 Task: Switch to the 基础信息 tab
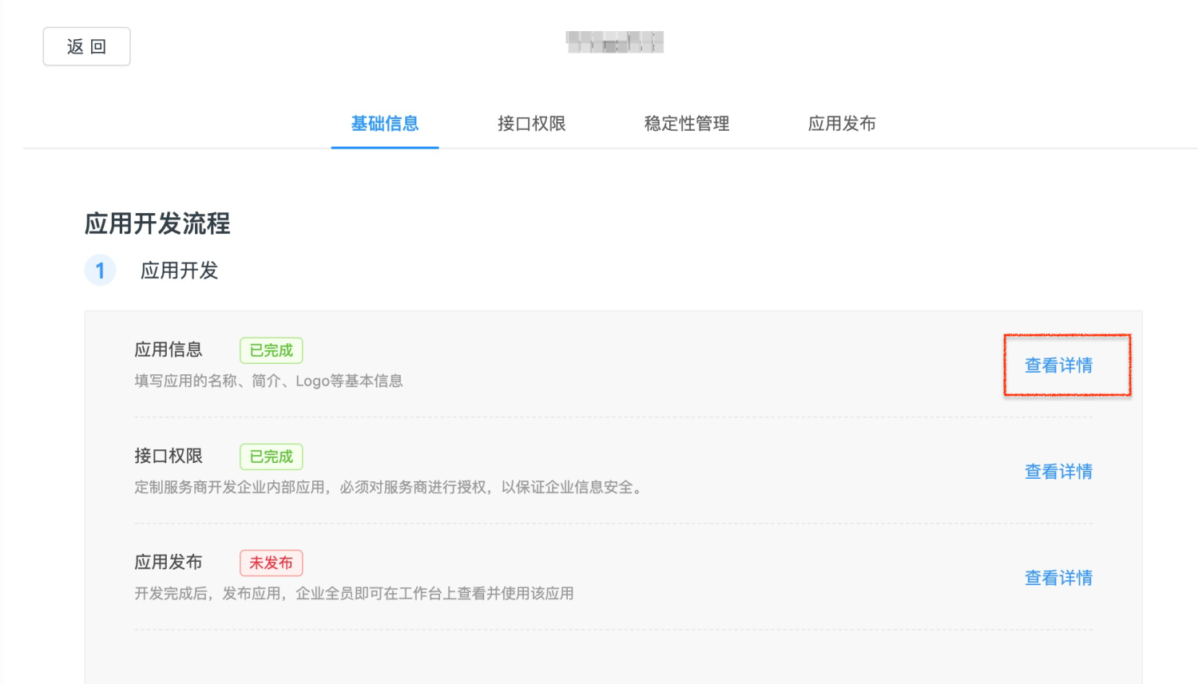pyautogui.click(x=385, y=124)
